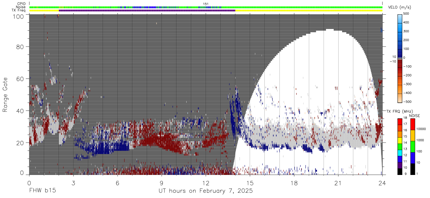Click the 10000 label in the NOISE legend
430x198 pixels.
click(x=422, y=129)
